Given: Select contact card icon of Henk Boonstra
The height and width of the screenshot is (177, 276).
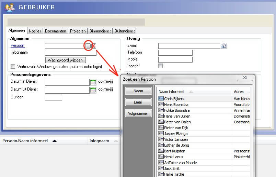Looking at the screenshot, I should coord(161,104).
